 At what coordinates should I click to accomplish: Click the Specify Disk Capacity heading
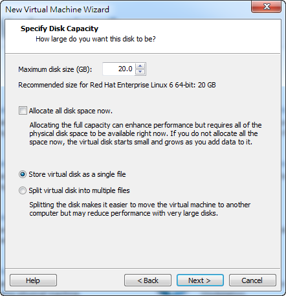pyautogui.click(x=60, y=28)
